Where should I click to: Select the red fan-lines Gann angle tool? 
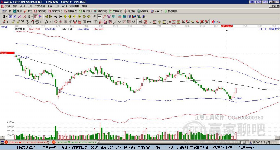point(101,22)
